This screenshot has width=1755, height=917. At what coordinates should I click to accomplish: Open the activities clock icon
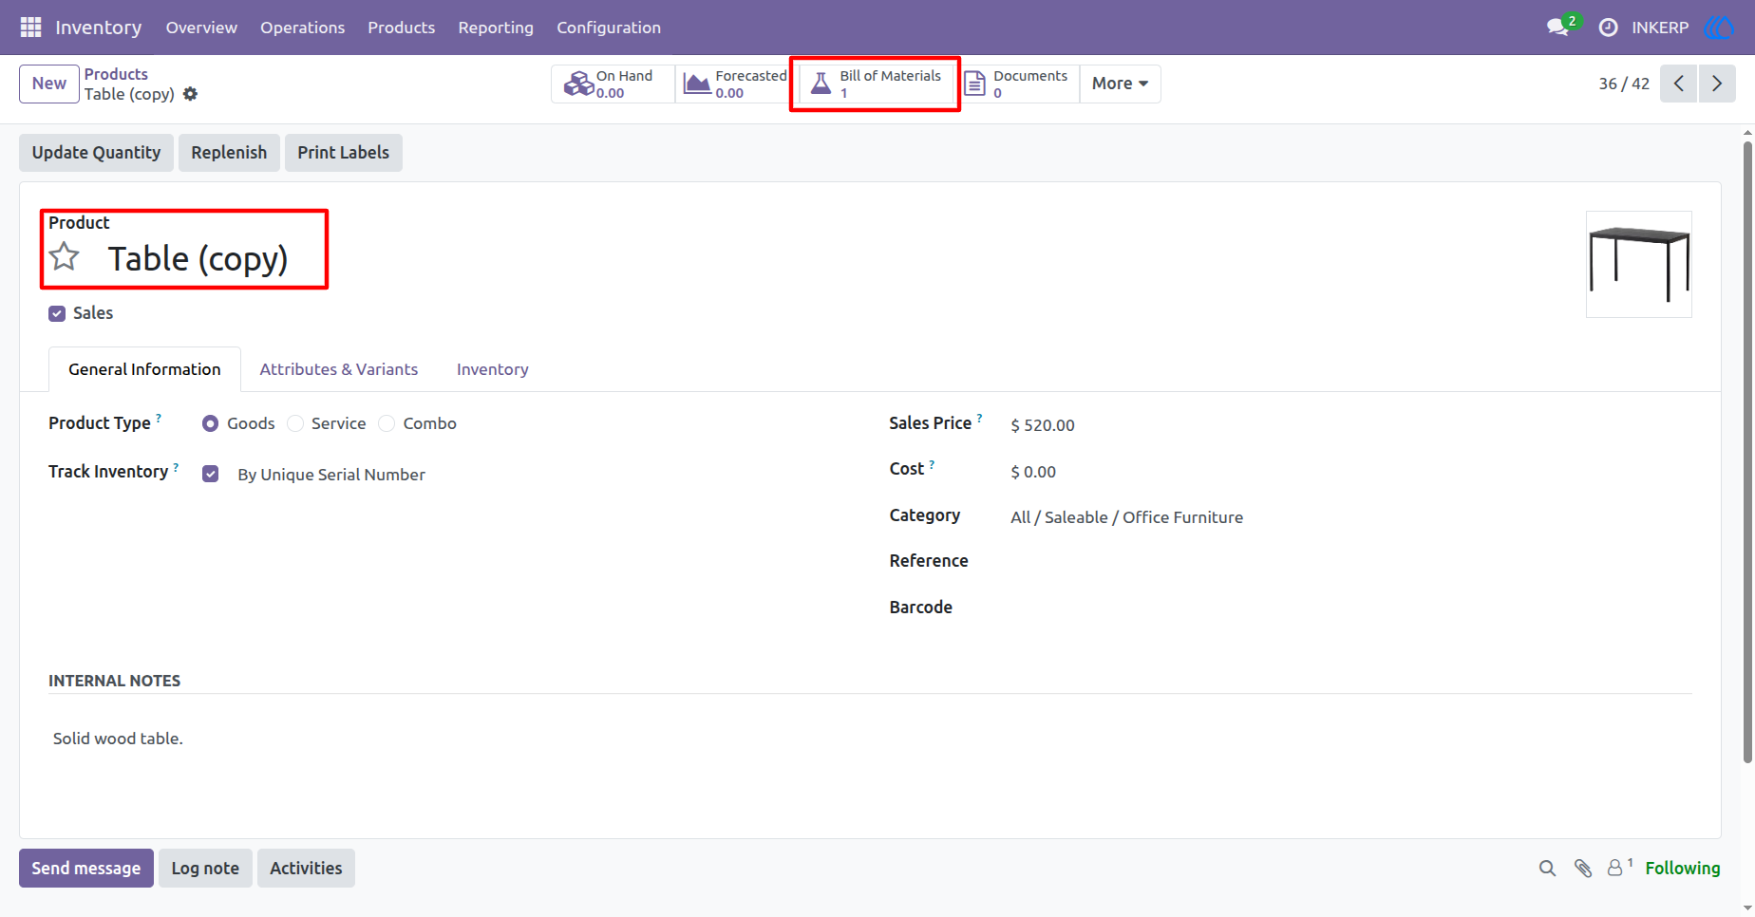click(1608, 28)
